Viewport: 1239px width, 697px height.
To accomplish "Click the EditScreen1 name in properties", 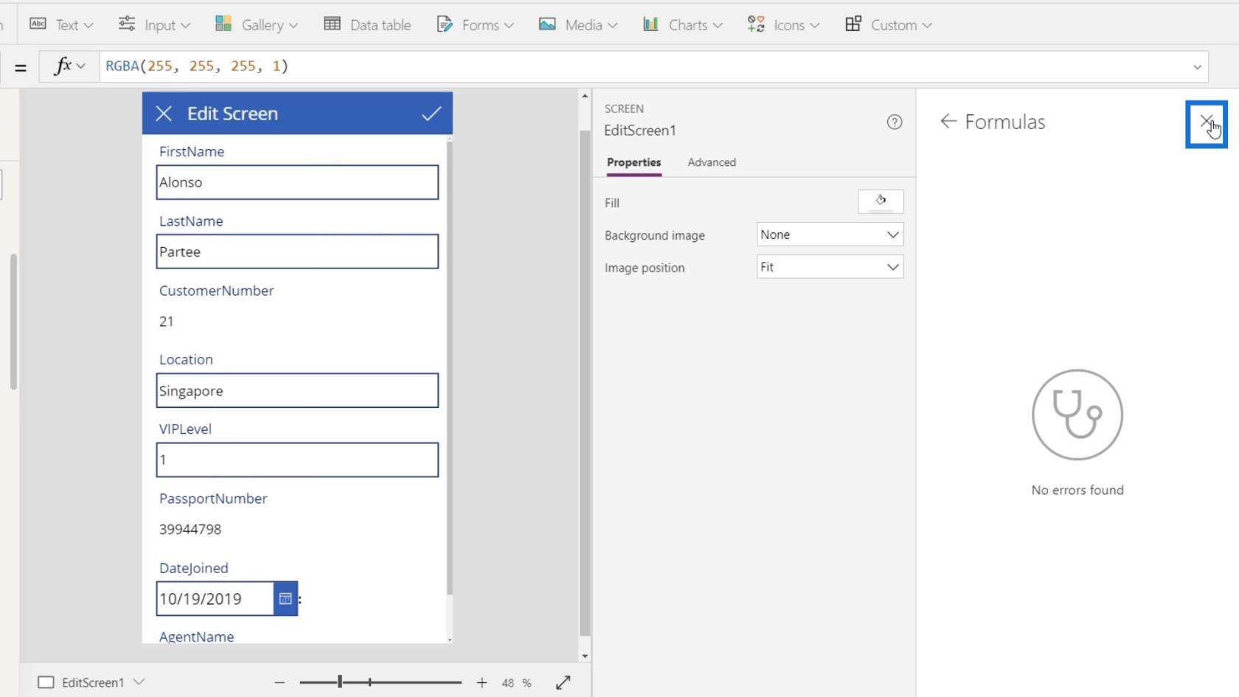I will (x=639, y=131).
